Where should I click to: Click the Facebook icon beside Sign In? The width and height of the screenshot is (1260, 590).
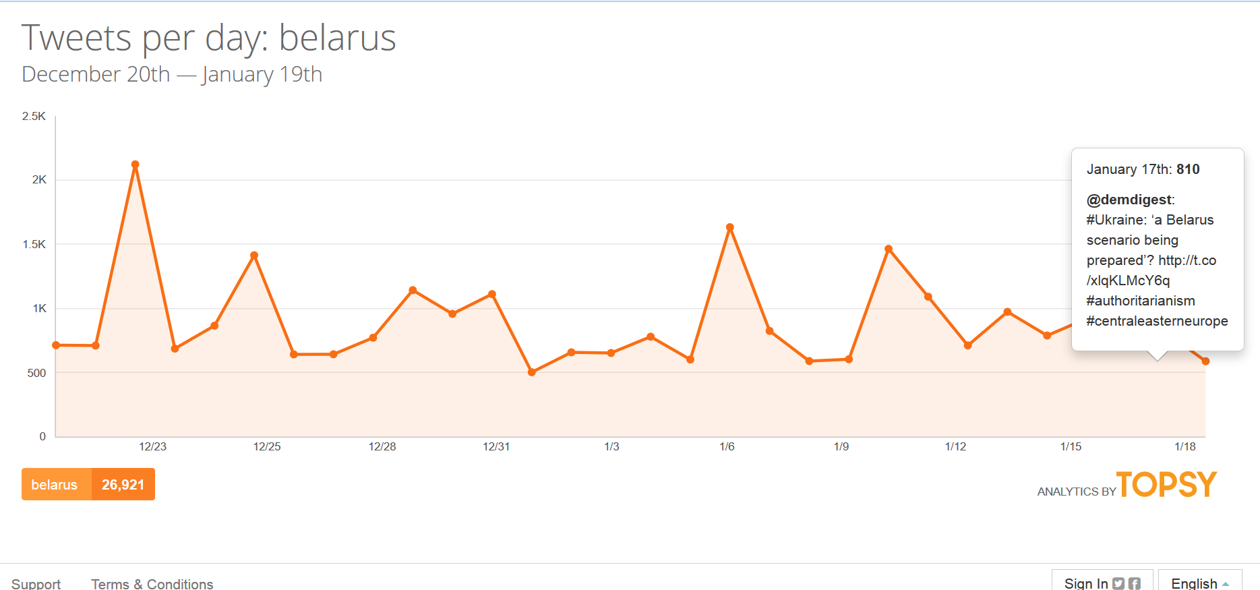pos(1135,583)
